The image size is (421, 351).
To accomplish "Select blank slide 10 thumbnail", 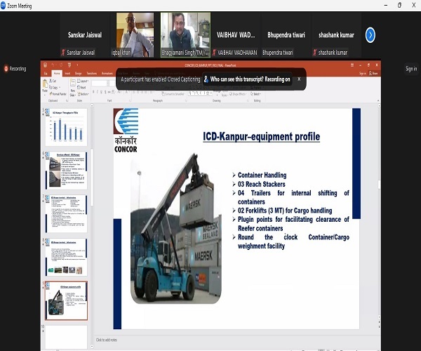I will click(x=66, y=337).
